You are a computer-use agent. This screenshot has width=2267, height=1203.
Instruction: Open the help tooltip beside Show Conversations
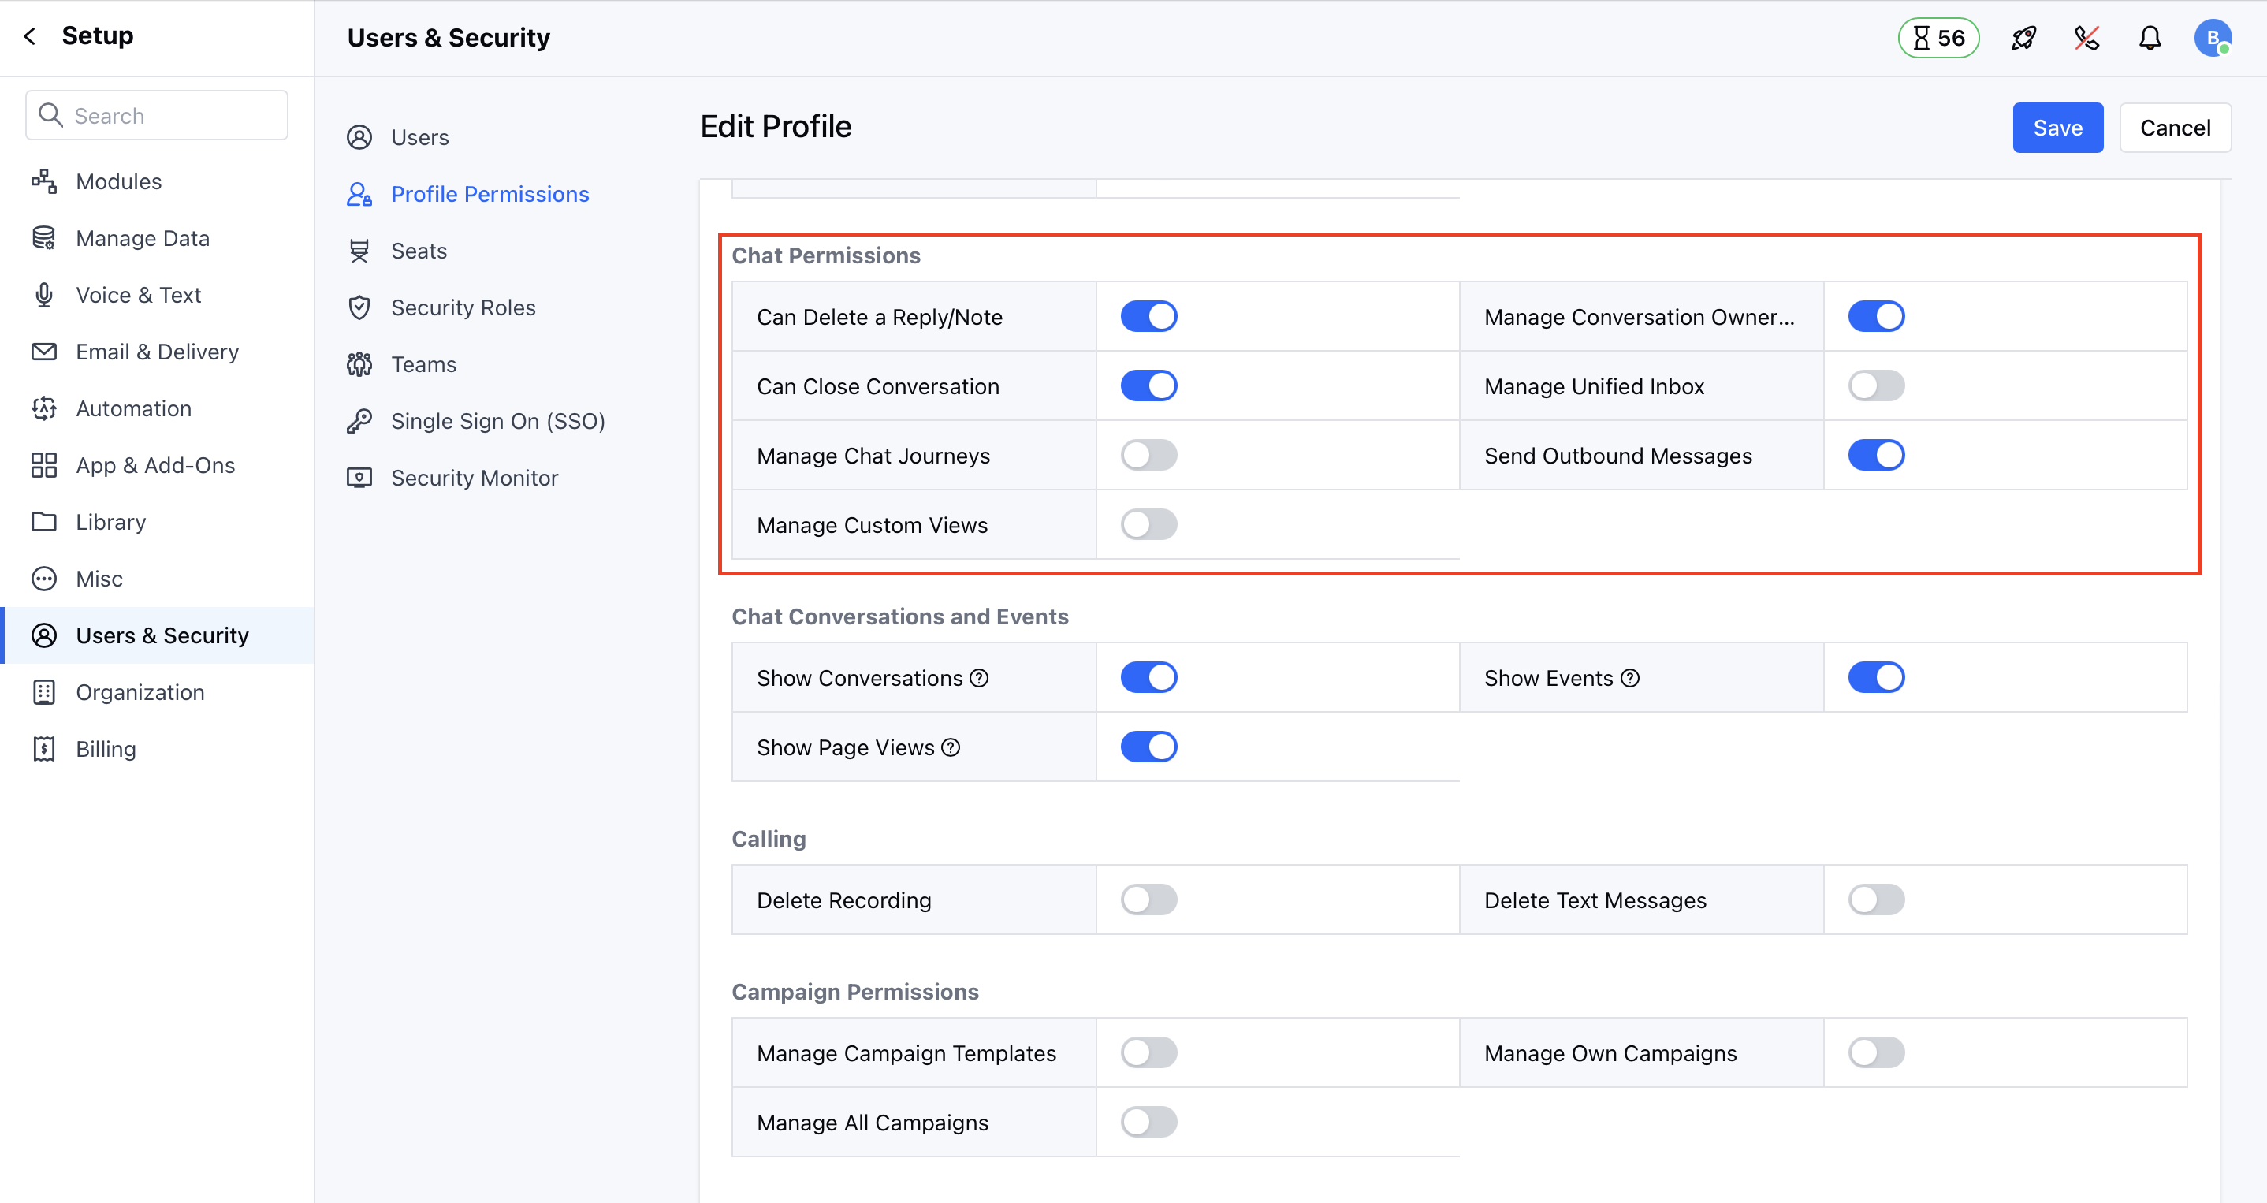click(x=979, y=676)
